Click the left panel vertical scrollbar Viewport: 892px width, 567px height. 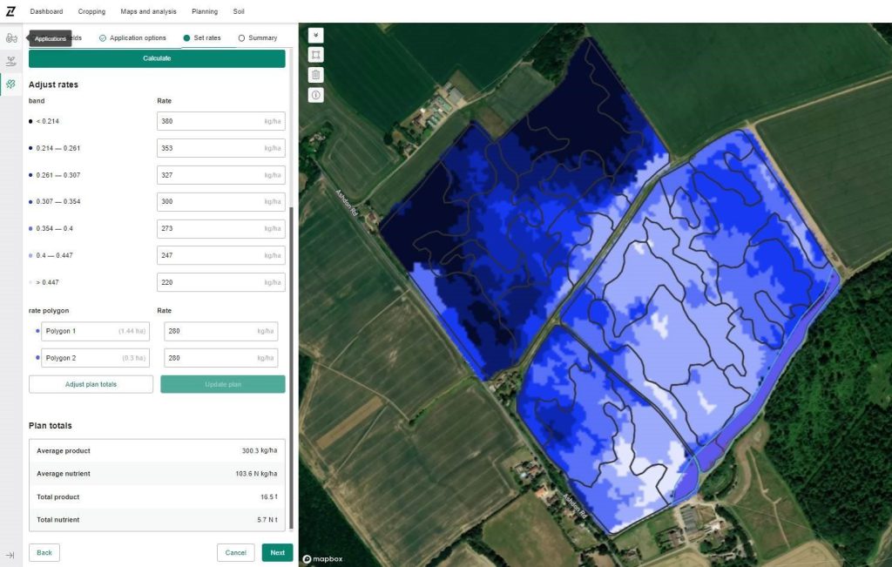tap(291, 368)
